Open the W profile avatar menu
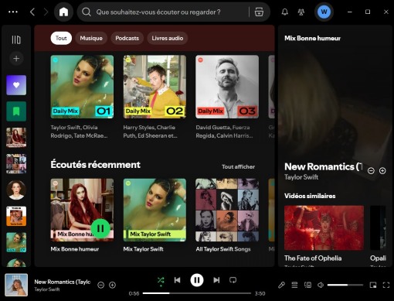 point(324,12)
